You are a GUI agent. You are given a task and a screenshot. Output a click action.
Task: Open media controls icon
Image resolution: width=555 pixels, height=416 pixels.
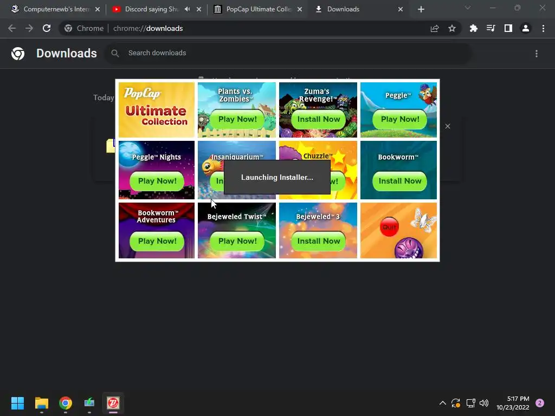[491, 28]
